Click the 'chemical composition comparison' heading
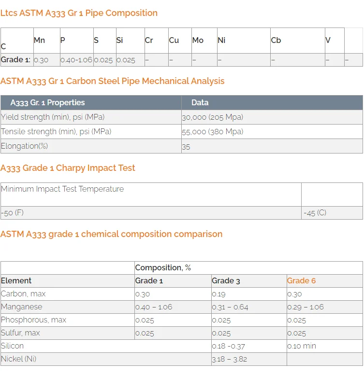 coord(111,234)
